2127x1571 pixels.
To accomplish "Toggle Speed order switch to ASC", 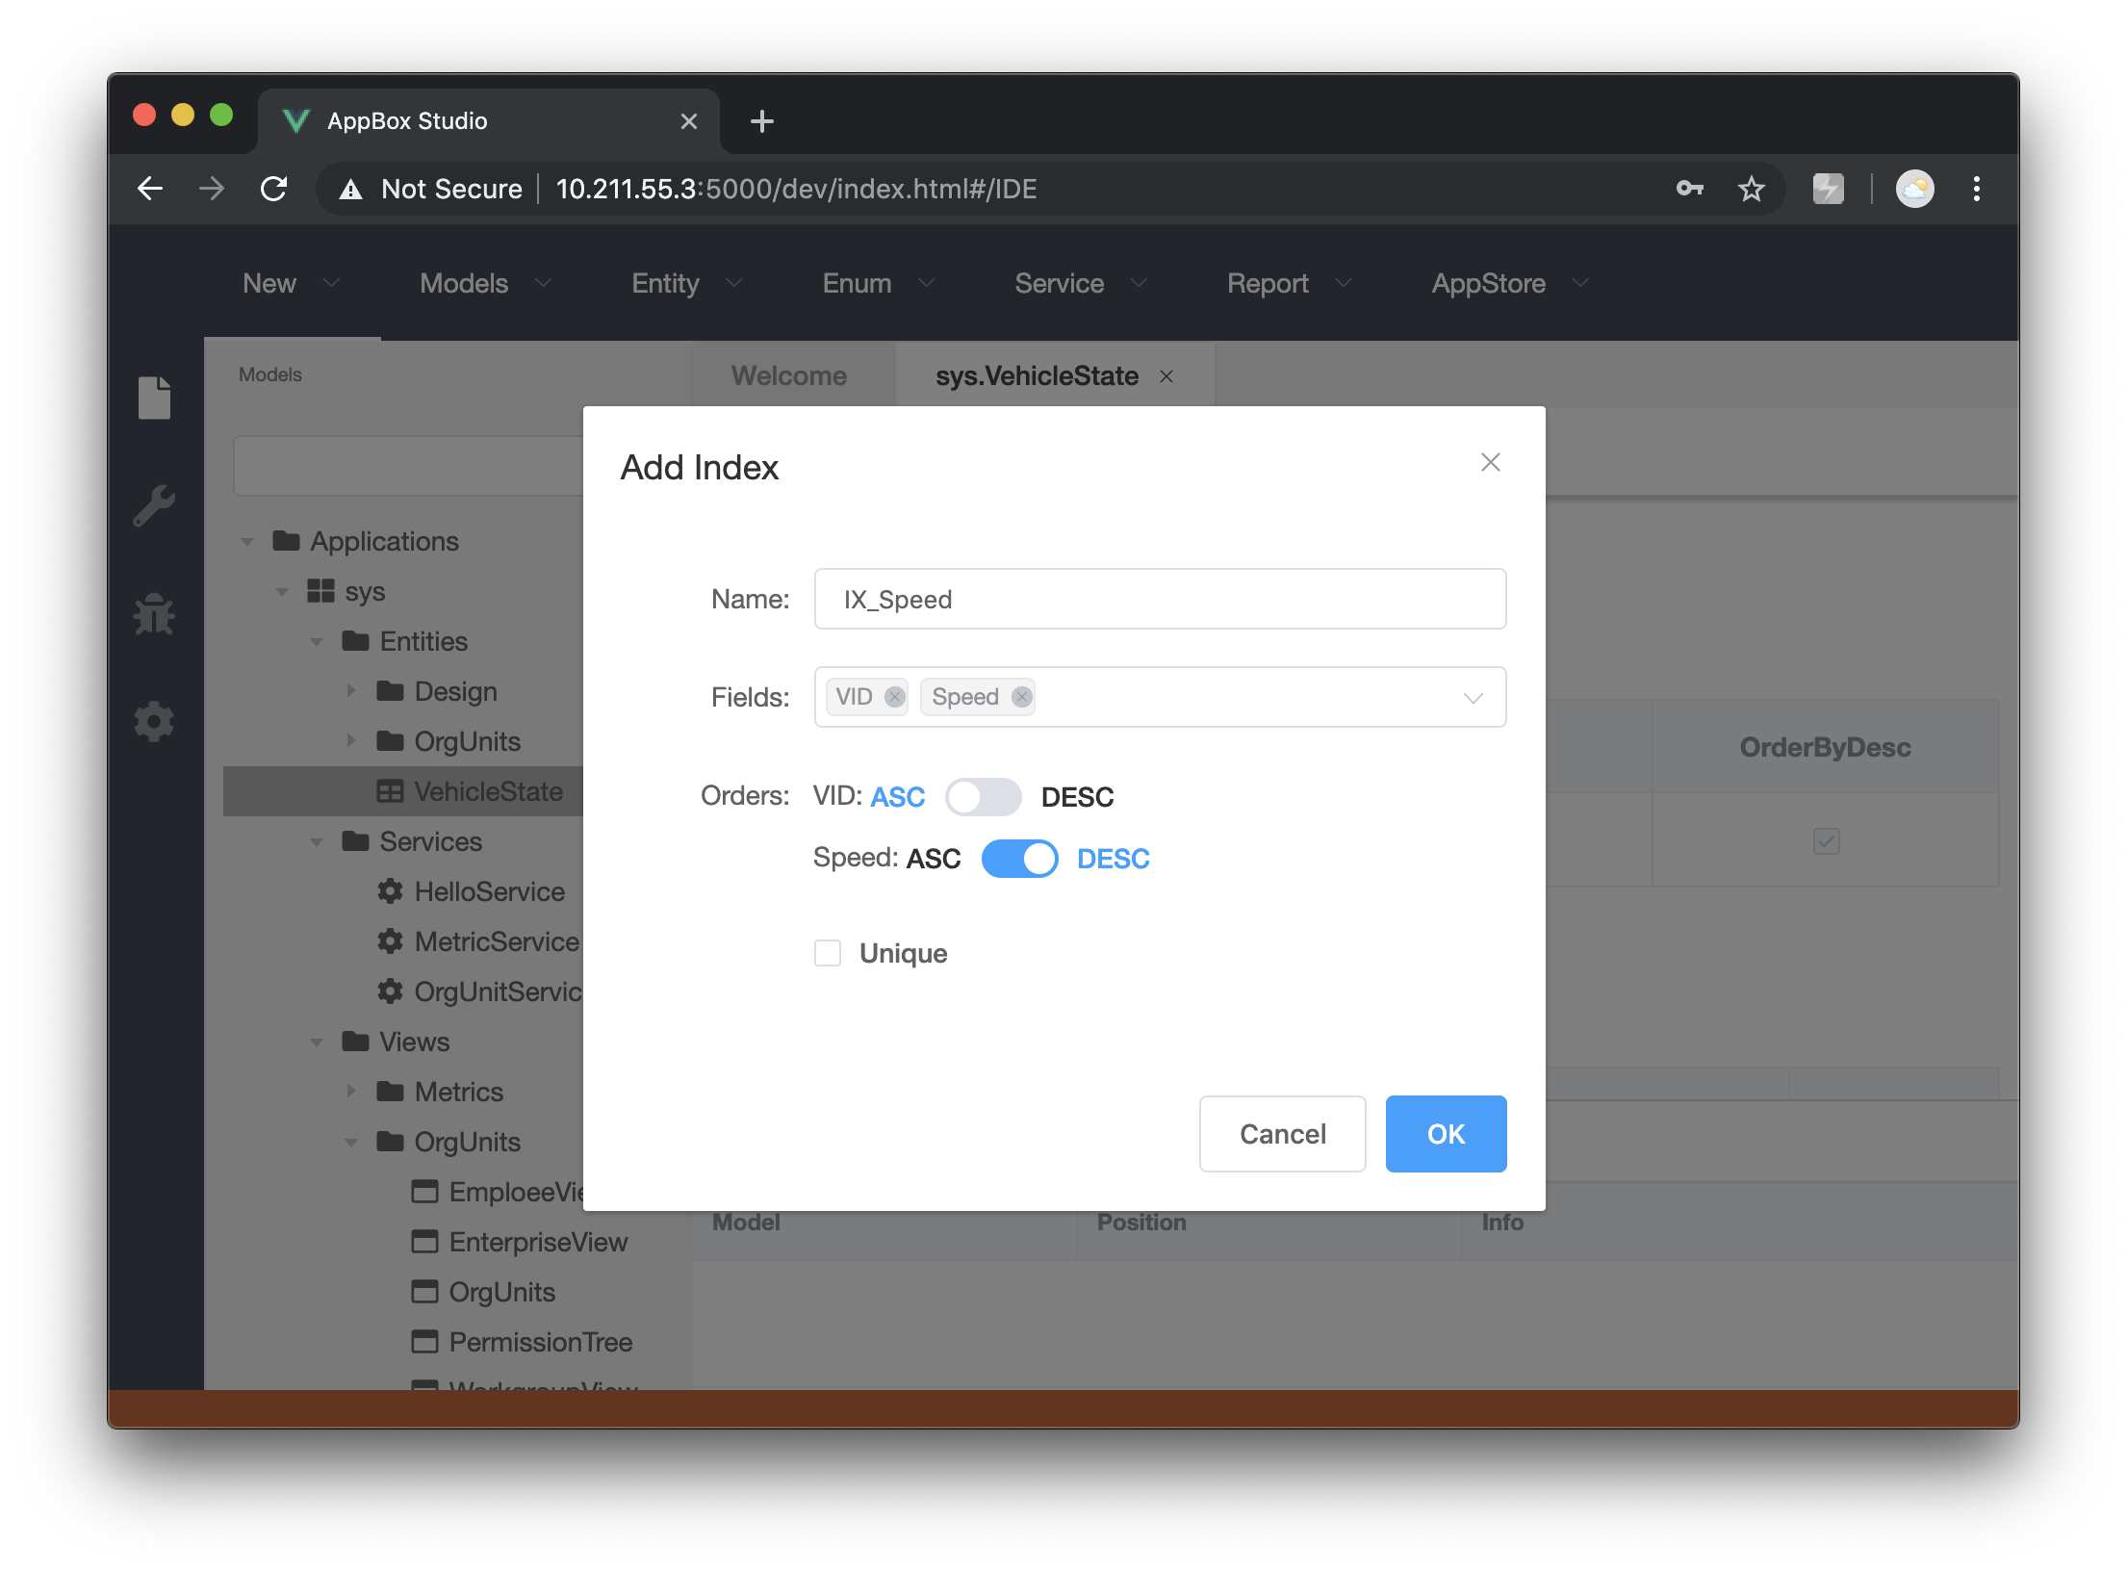I will [1019, 859].
